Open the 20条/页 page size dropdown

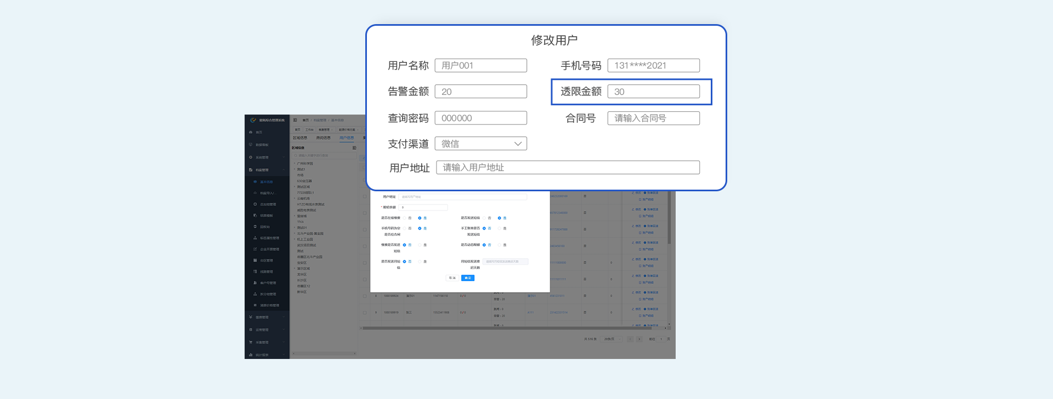[612, 339]
